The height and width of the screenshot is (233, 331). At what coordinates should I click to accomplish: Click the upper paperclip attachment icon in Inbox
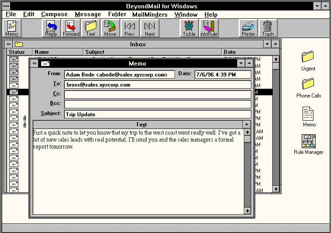[25, 118]
